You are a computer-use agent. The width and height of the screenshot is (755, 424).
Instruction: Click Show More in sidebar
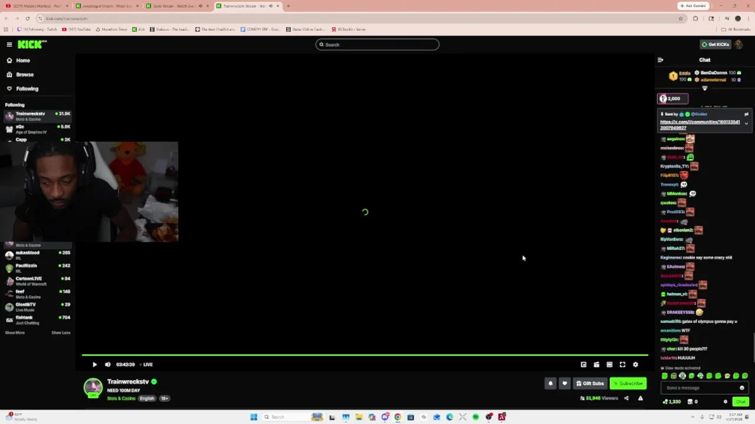(15, 333)
